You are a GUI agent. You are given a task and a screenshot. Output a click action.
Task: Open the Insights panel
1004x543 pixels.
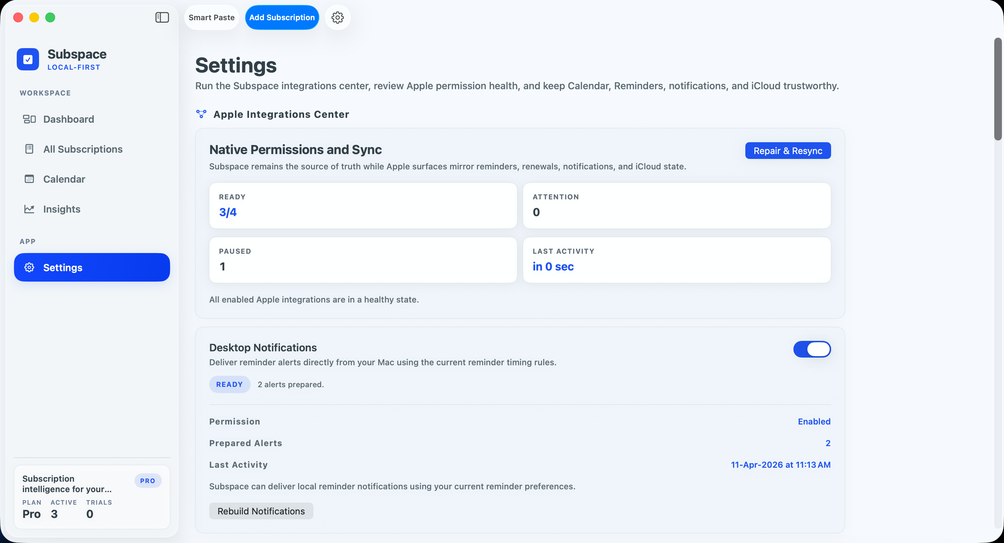click(x=62, y=209)
